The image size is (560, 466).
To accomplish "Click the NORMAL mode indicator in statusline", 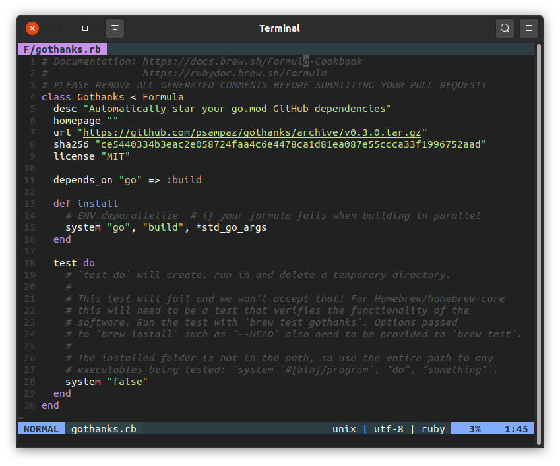I will [41, 429].
